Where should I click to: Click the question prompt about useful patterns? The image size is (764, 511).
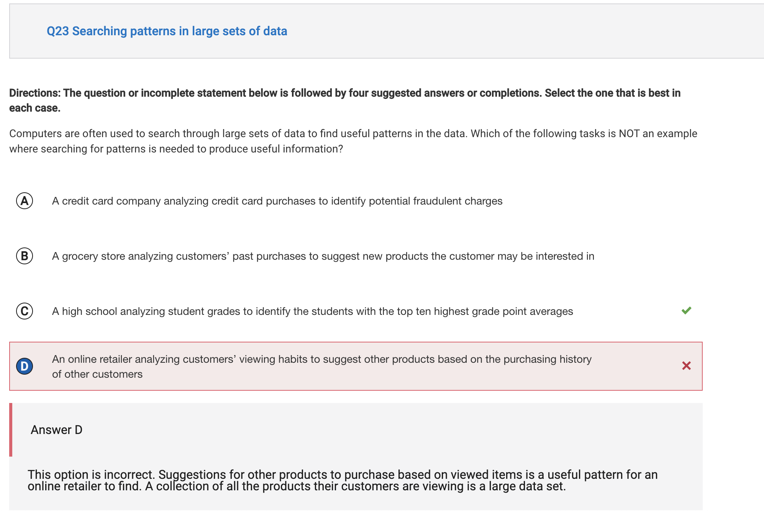point(353,141)
